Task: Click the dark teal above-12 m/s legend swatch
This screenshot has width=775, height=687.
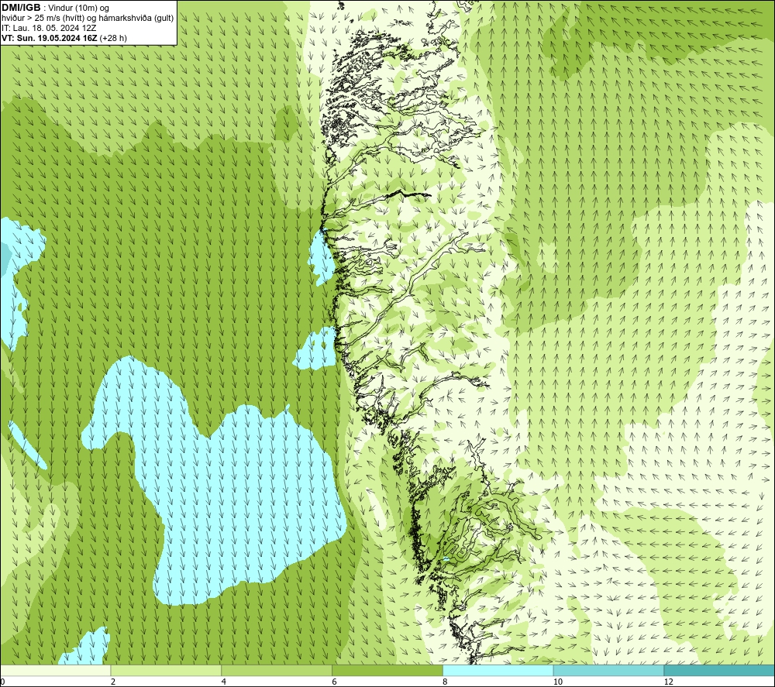Action: pyautogui.click(x=720, y=670)
